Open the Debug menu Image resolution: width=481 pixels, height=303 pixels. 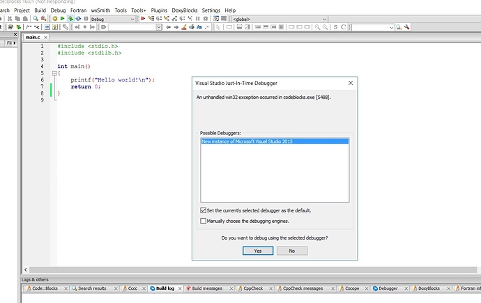[58, 10]
